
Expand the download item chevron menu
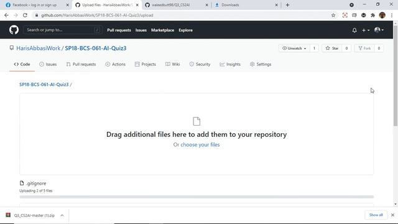click(x=62, y=215)
